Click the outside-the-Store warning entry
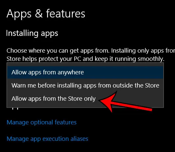The width and height of the screenshot is (175, 152). coord(85,86)
